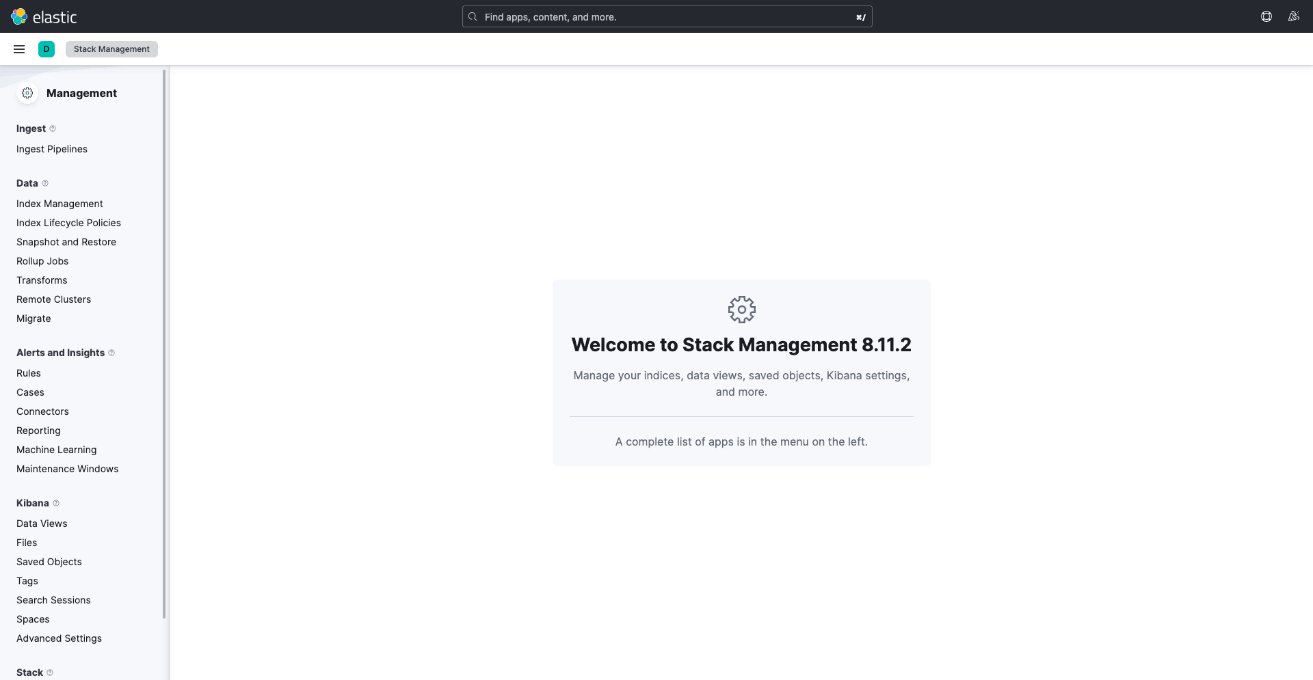Click the Alerts and Insights heading
This screenshot has width=1313, height=680.
pos(60,353)
